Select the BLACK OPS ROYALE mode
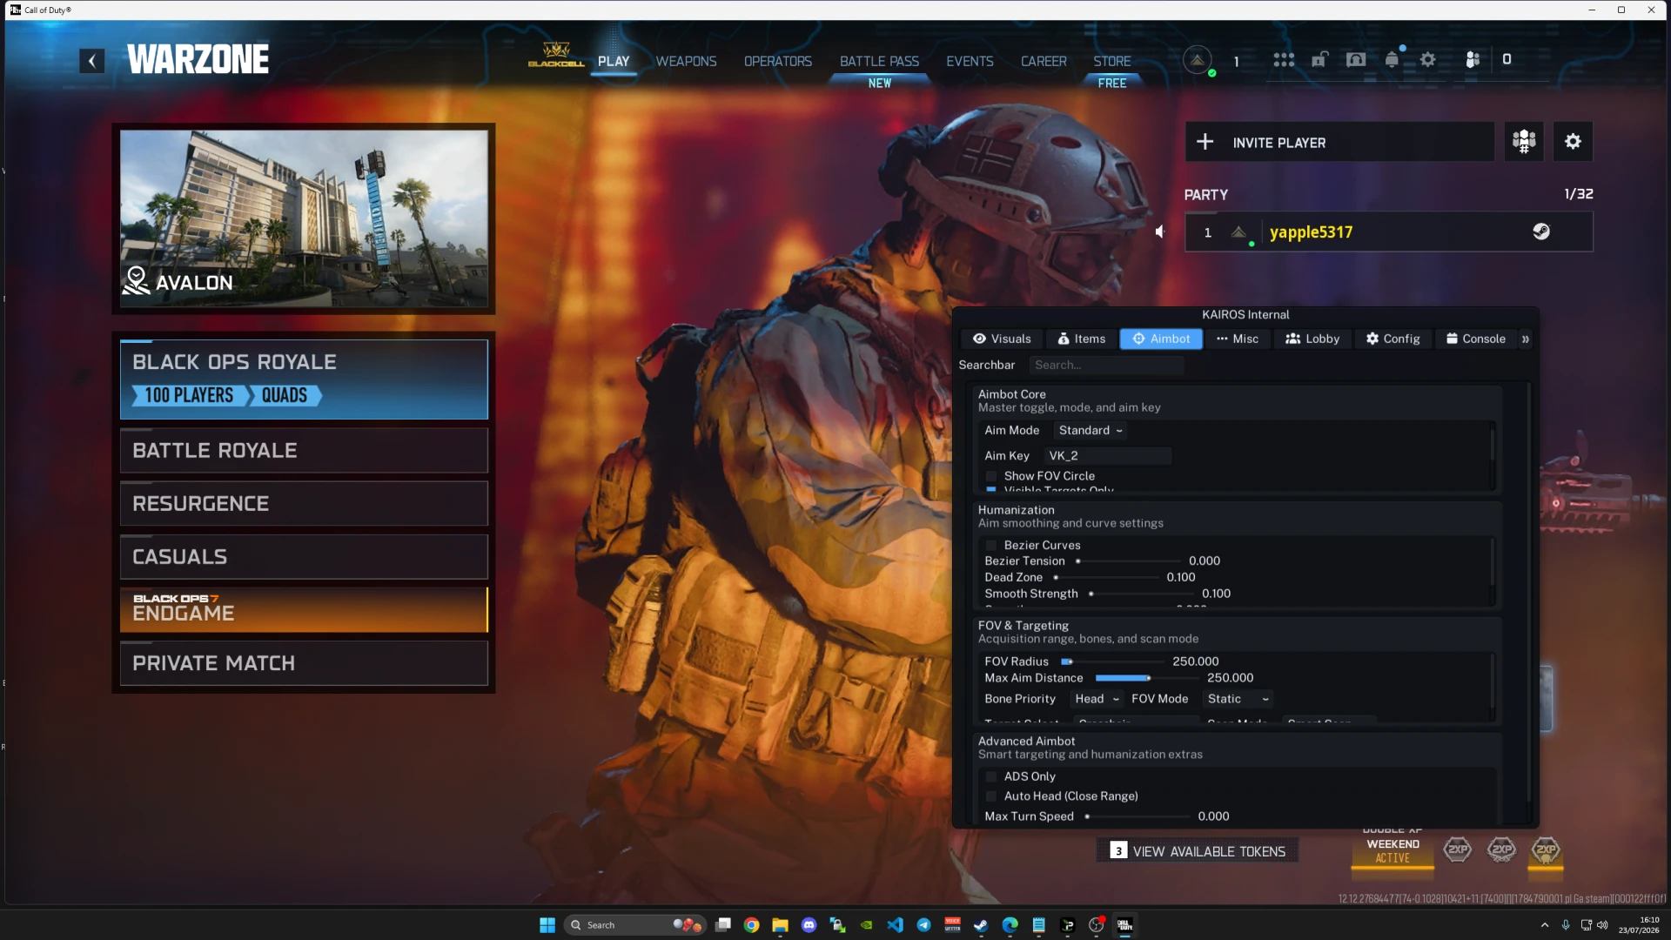The height and width of the screenshot is (940, 1671). pos(304,379)
